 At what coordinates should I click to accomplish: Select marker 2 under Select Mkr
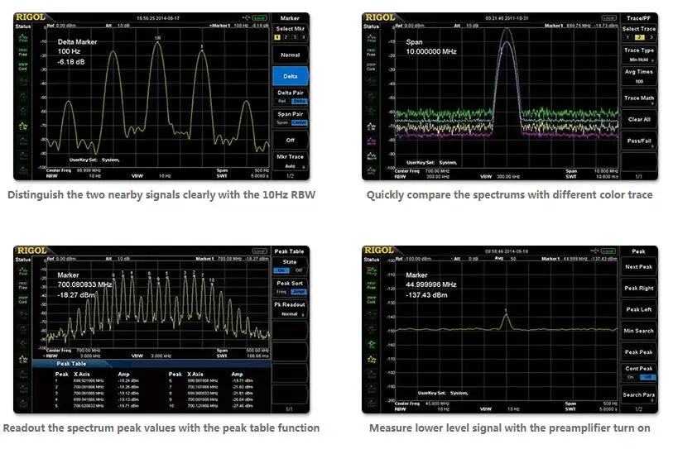[x=286, y=37]
